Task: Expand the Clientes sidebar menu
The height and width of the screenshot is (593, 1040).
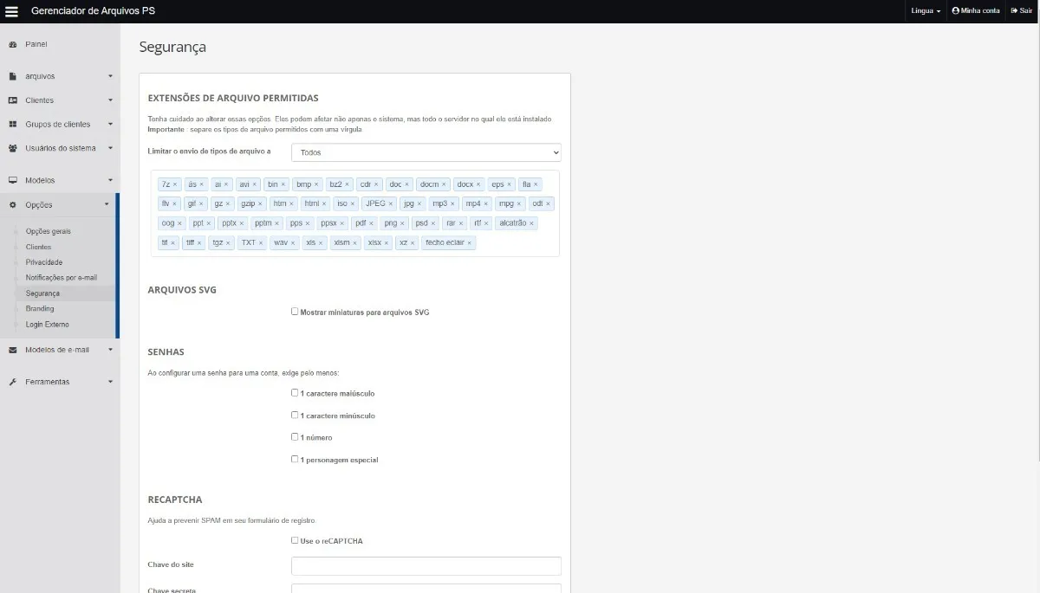Action: coord(110,100)
